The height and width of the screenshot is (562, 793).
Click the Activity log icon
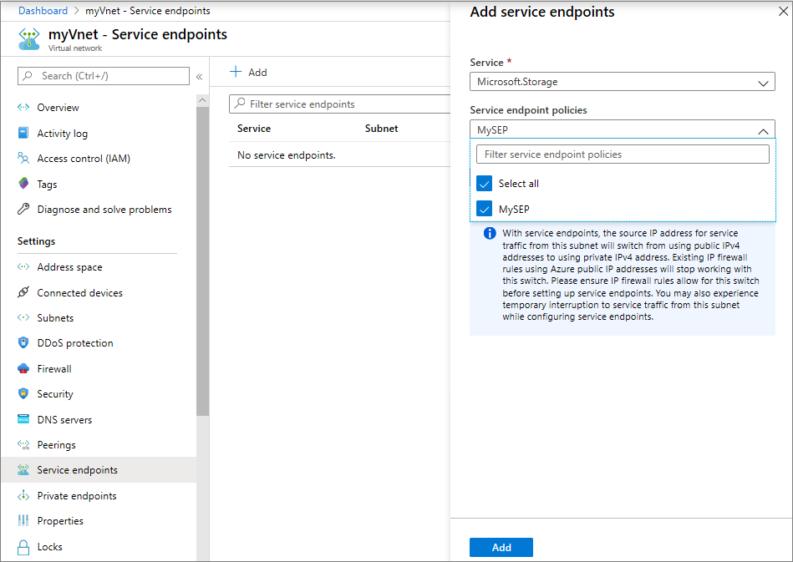(23, 134)
